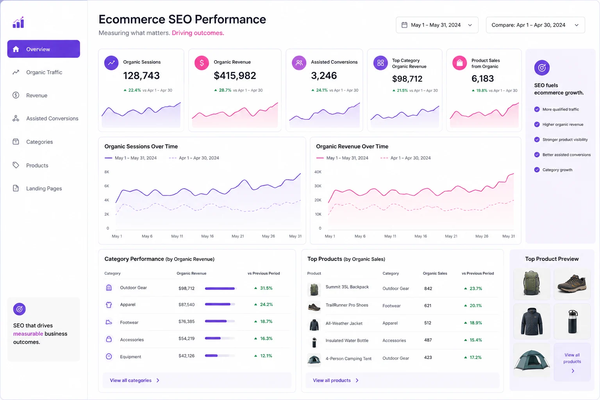
Task: Open the Compare: Apr 1 – Apr 30 dropdown
Action: 535,25
